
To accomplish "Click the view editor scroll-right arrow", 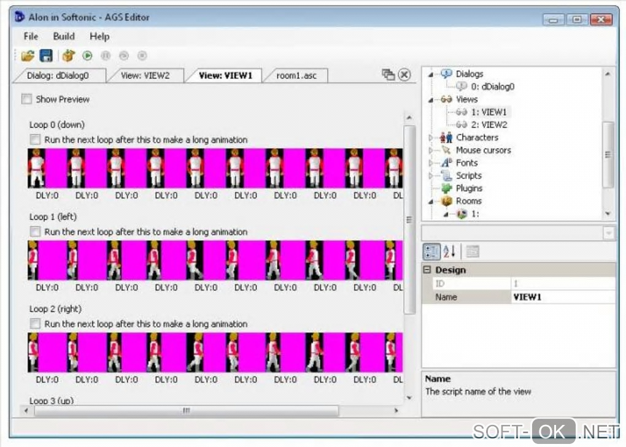I will (396, 410).
